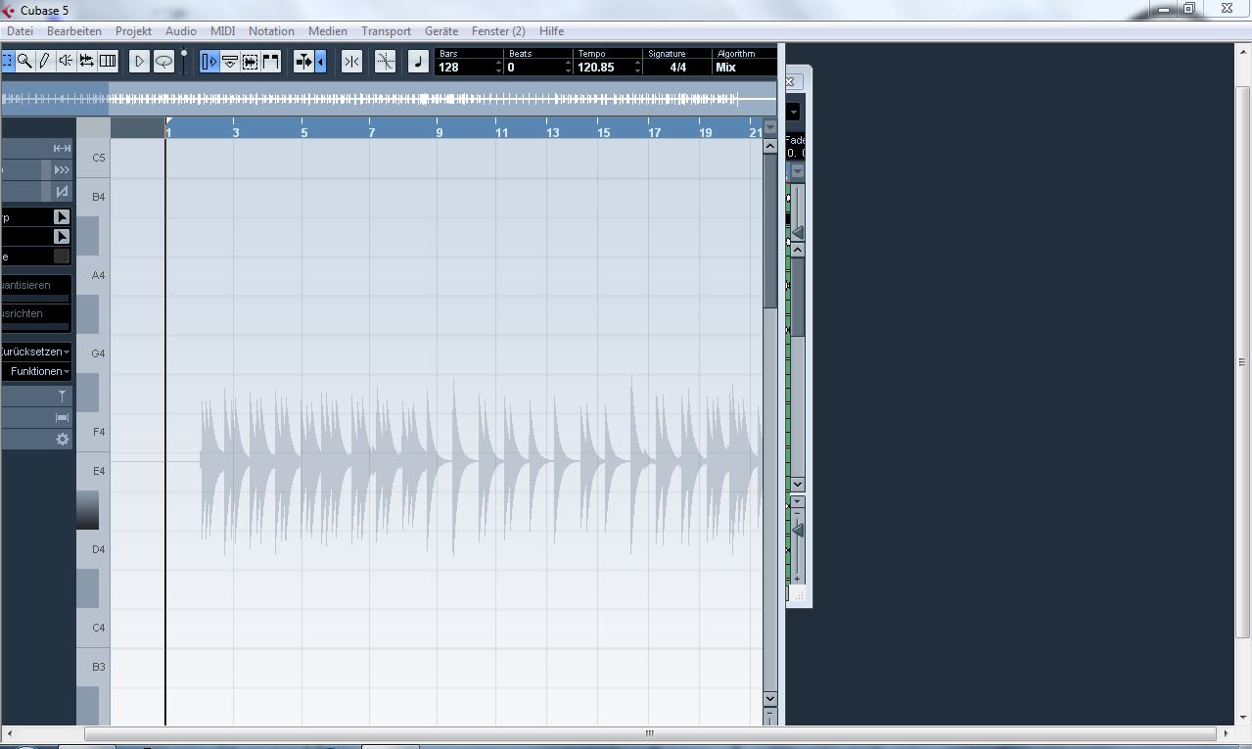
Task: Click the Beats value field
Action: click(x=534, y=68)
